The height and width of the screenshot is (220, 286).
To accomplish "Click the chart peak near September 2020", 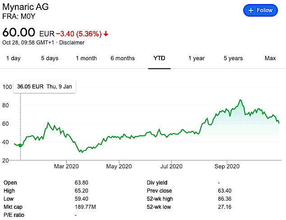I will (241, 100).
